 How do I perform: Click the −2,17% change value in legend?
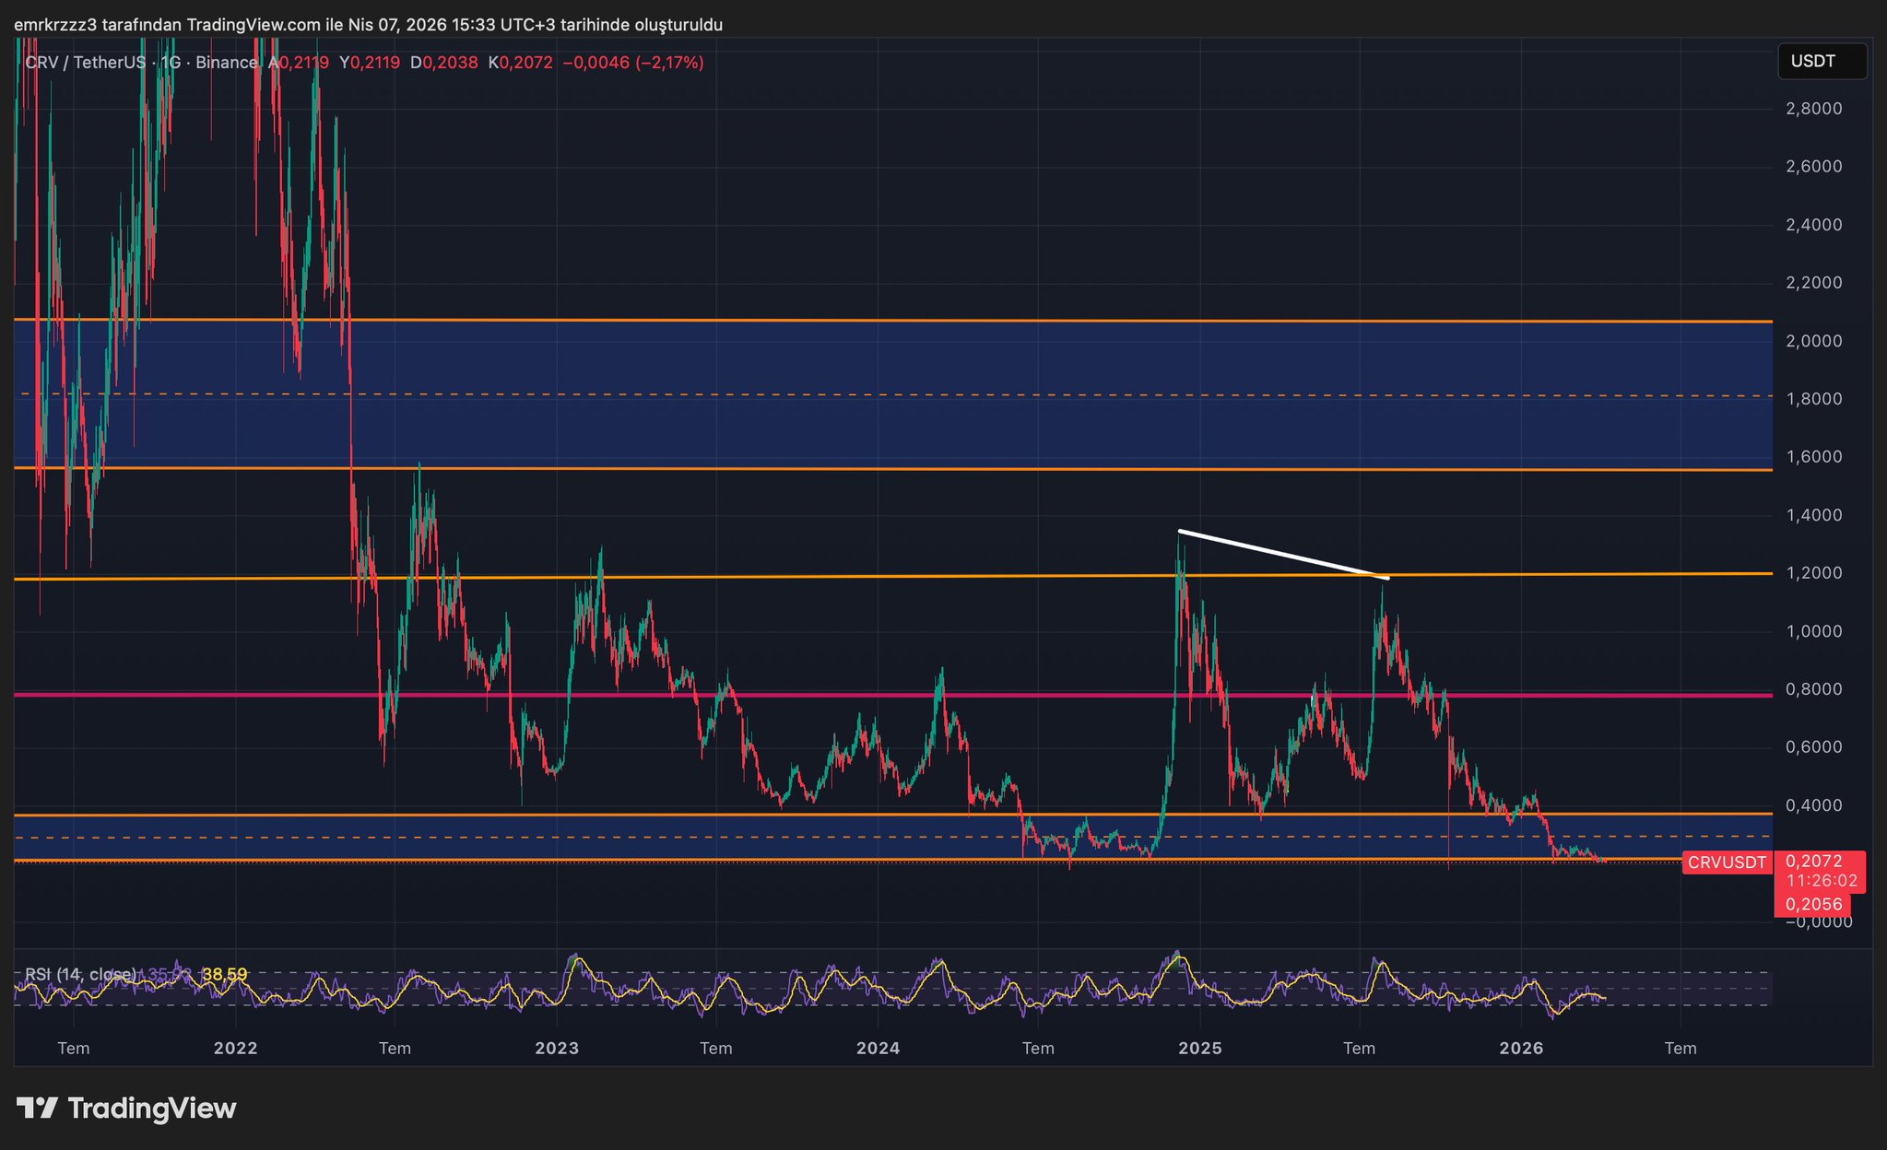click(670, 63)
